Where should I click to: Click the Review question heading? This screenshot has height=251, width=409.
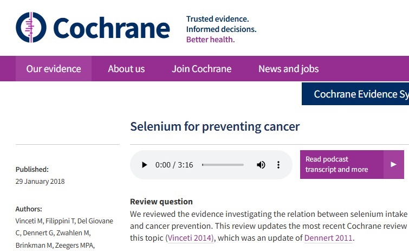click(161, 202)
